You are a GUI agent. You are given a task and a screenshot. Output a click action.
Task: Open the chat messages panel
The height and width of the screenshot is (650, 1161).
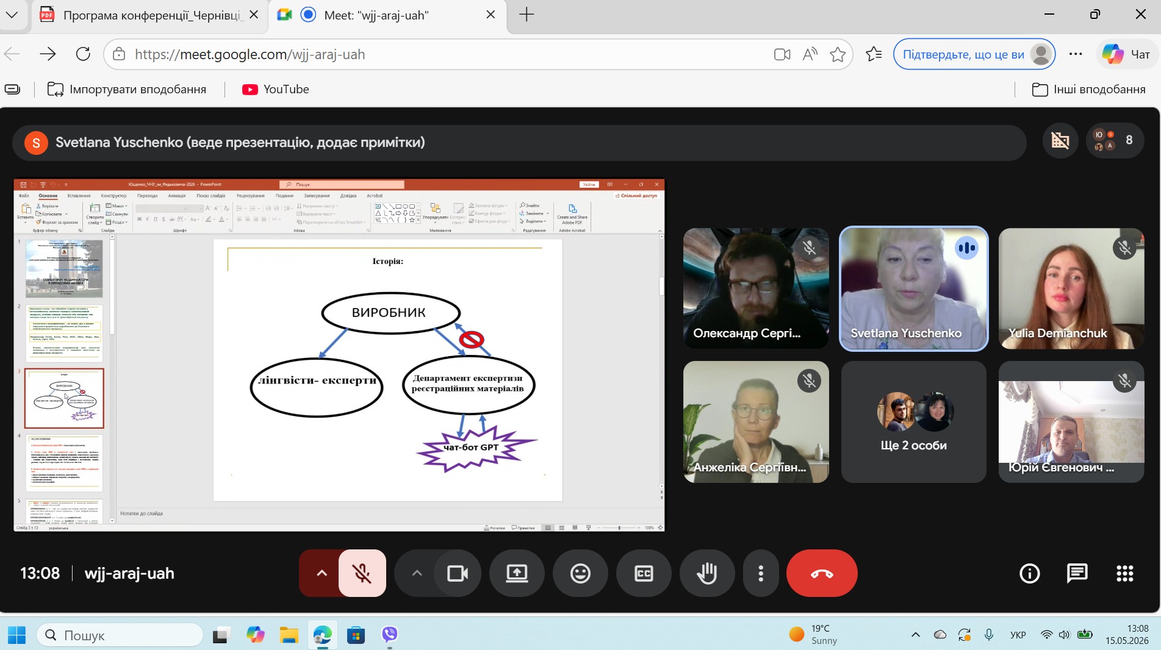coord(1077,573)
